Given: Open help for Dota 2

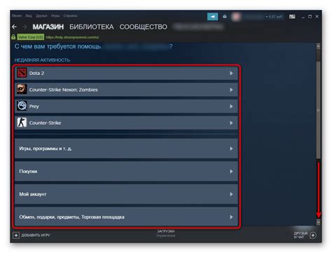Looking at the screenshot, I should click(x=126, y=73).
